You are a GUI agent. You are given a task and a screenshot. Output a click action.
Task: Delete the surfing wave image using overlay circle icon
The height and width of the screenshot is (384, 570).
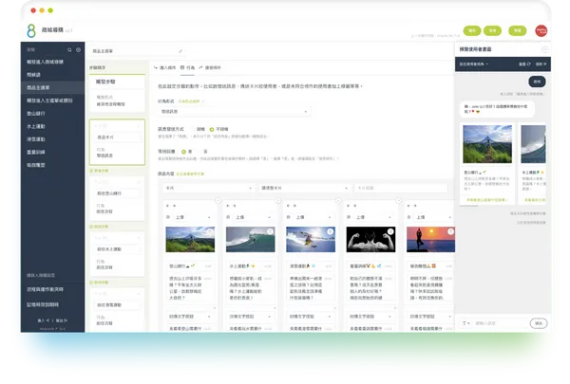(270, 231)
